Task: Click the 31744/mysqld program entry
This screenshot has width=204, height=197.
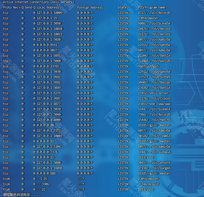Action: tap(148, 184)
